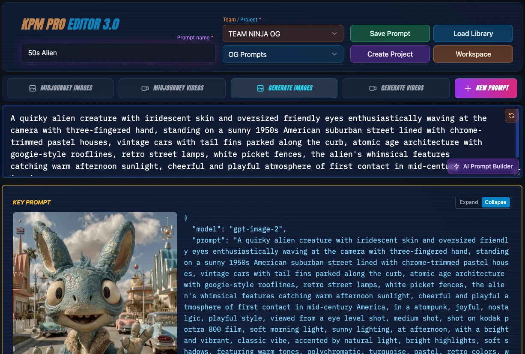Viewport: 525px width, 354px height.
Task: Open the TEAM NINJA OG team dropdown
Action: [x=283, y=33]
